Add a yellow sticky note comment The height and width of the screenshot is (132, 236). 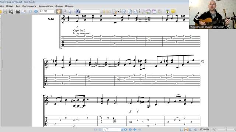(173, 11)
